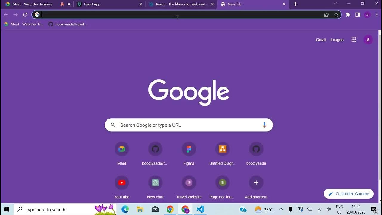Viewport: 382px width, 215px height.
Task: Open the Travel Website shortcut
Action: (x=189, y=187)
